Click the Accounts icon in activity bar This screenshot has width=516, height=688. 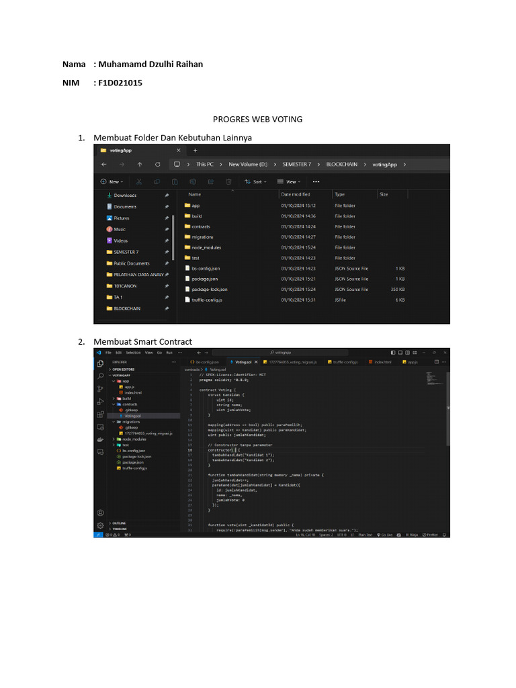click(x=99, y=513)
